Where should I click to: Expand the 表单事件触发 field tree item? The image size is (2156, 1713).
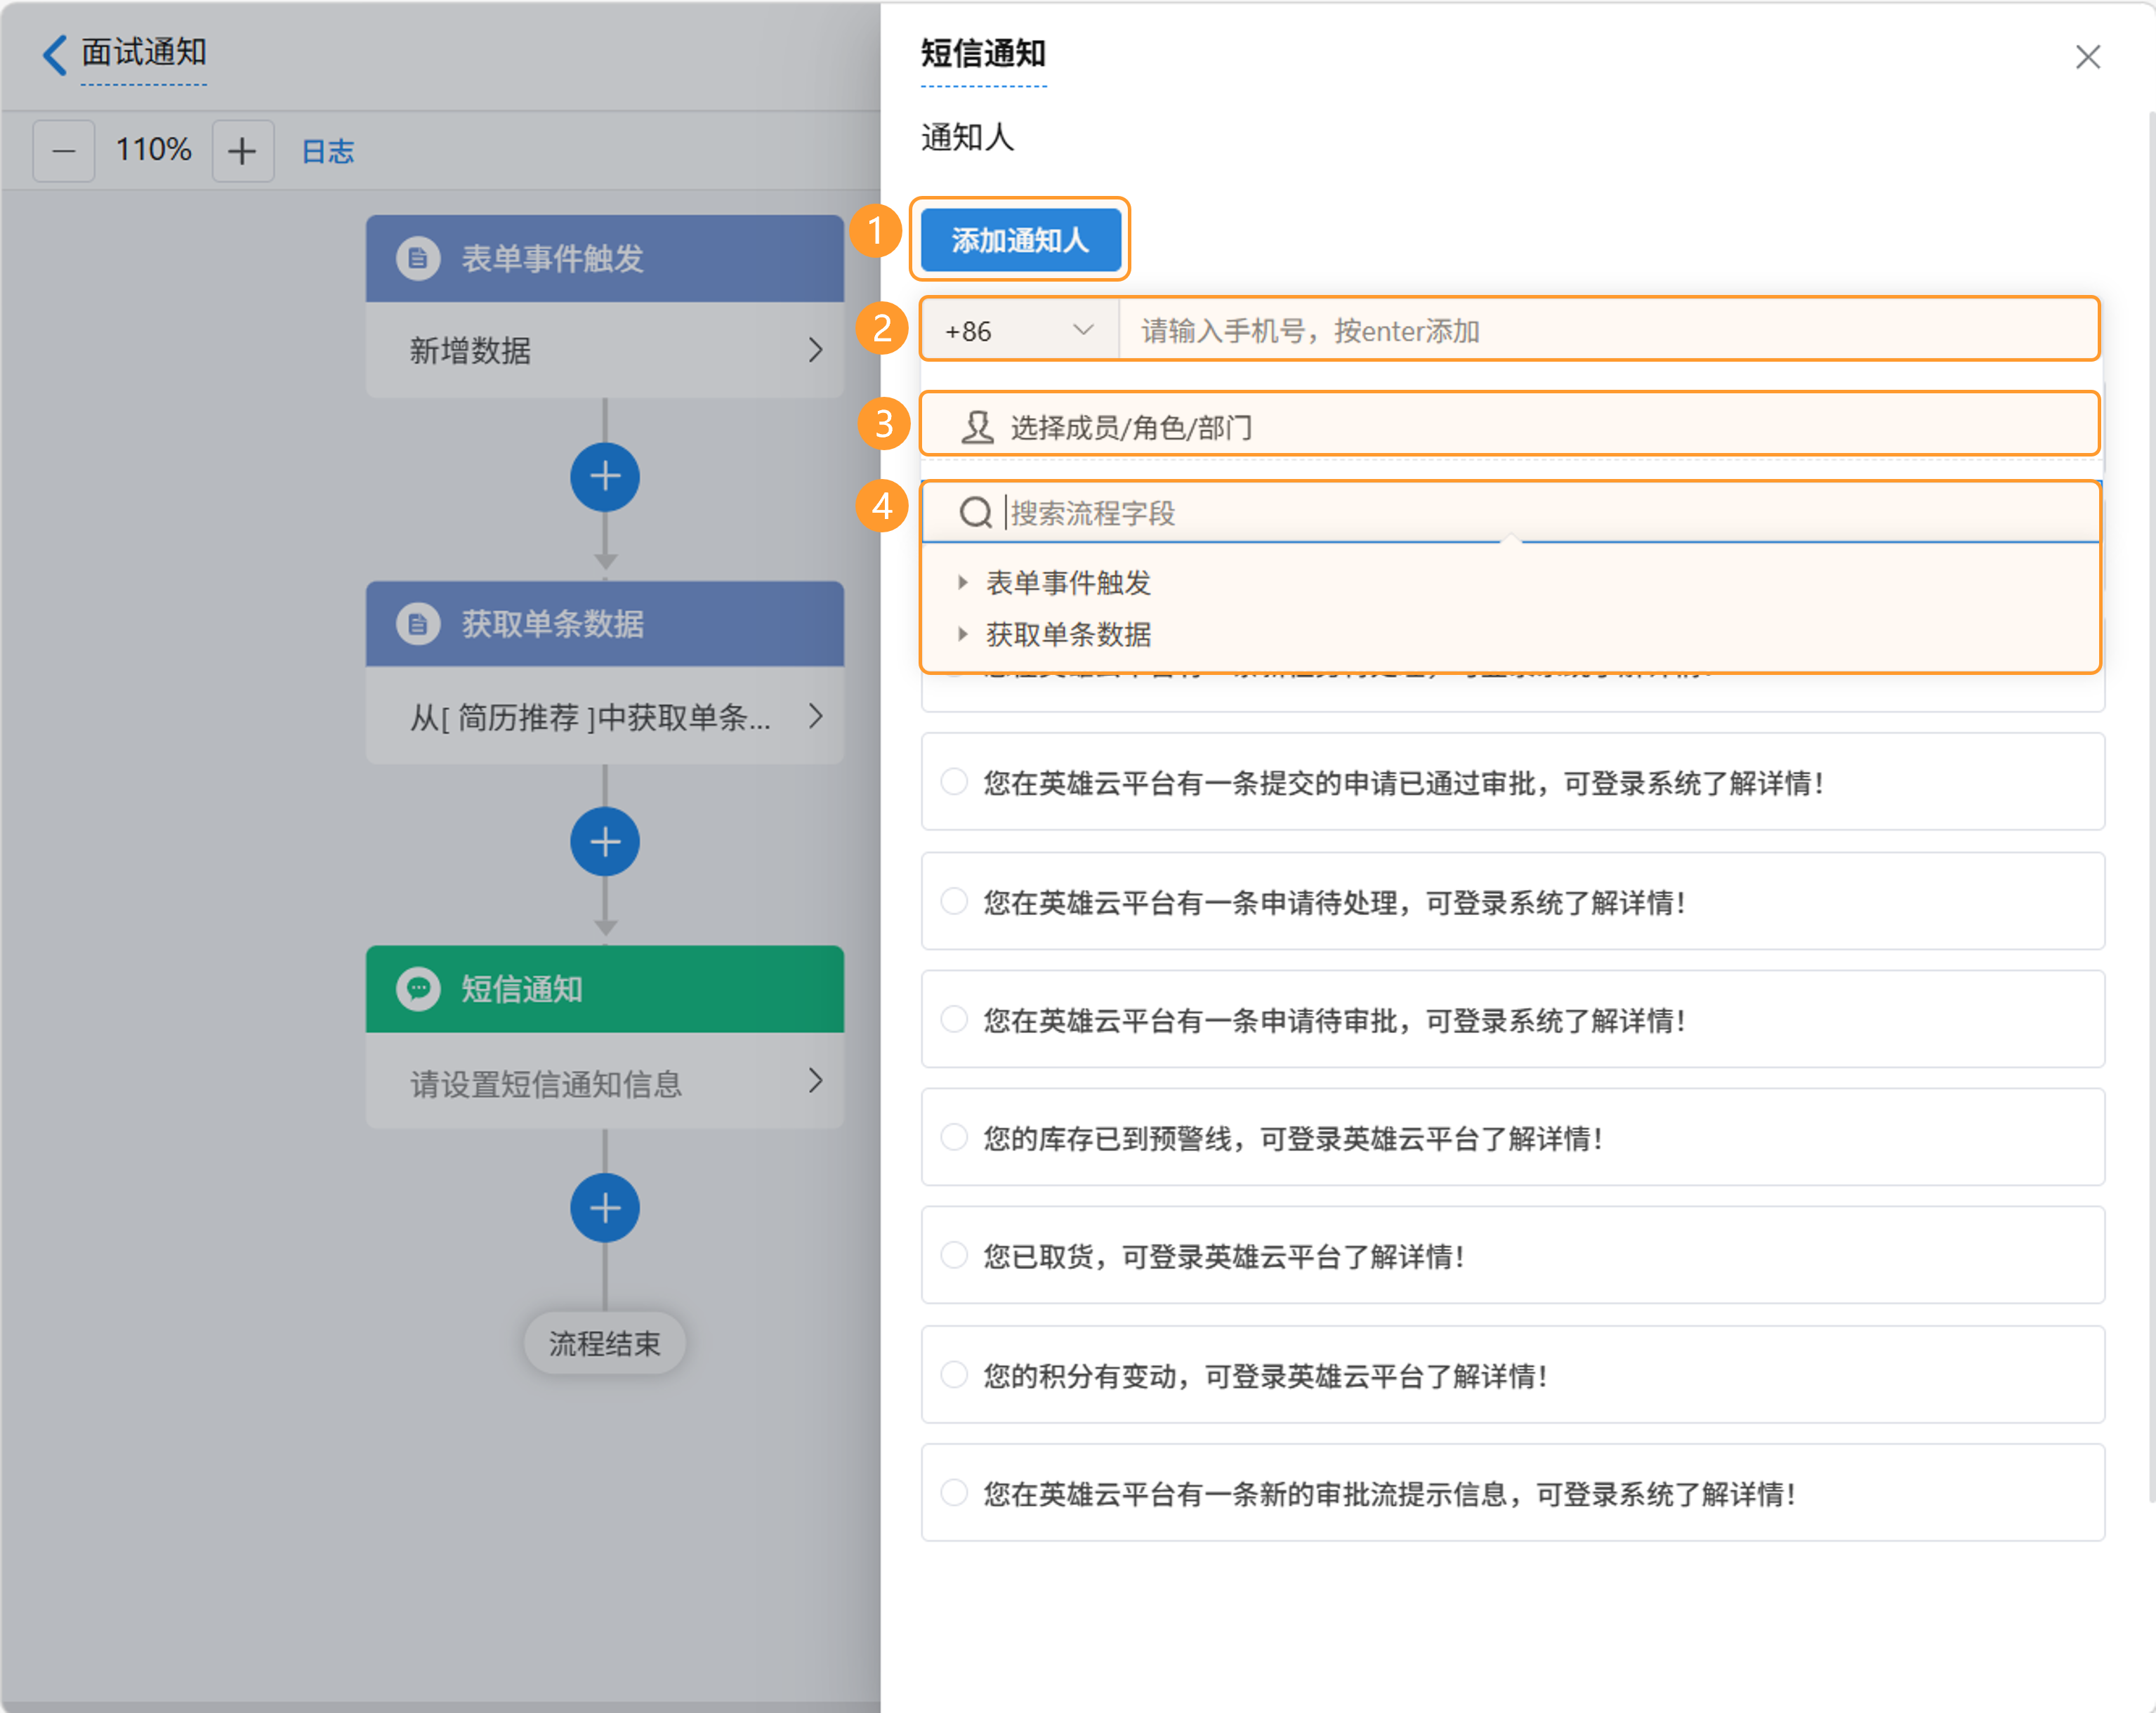(962, 582)
